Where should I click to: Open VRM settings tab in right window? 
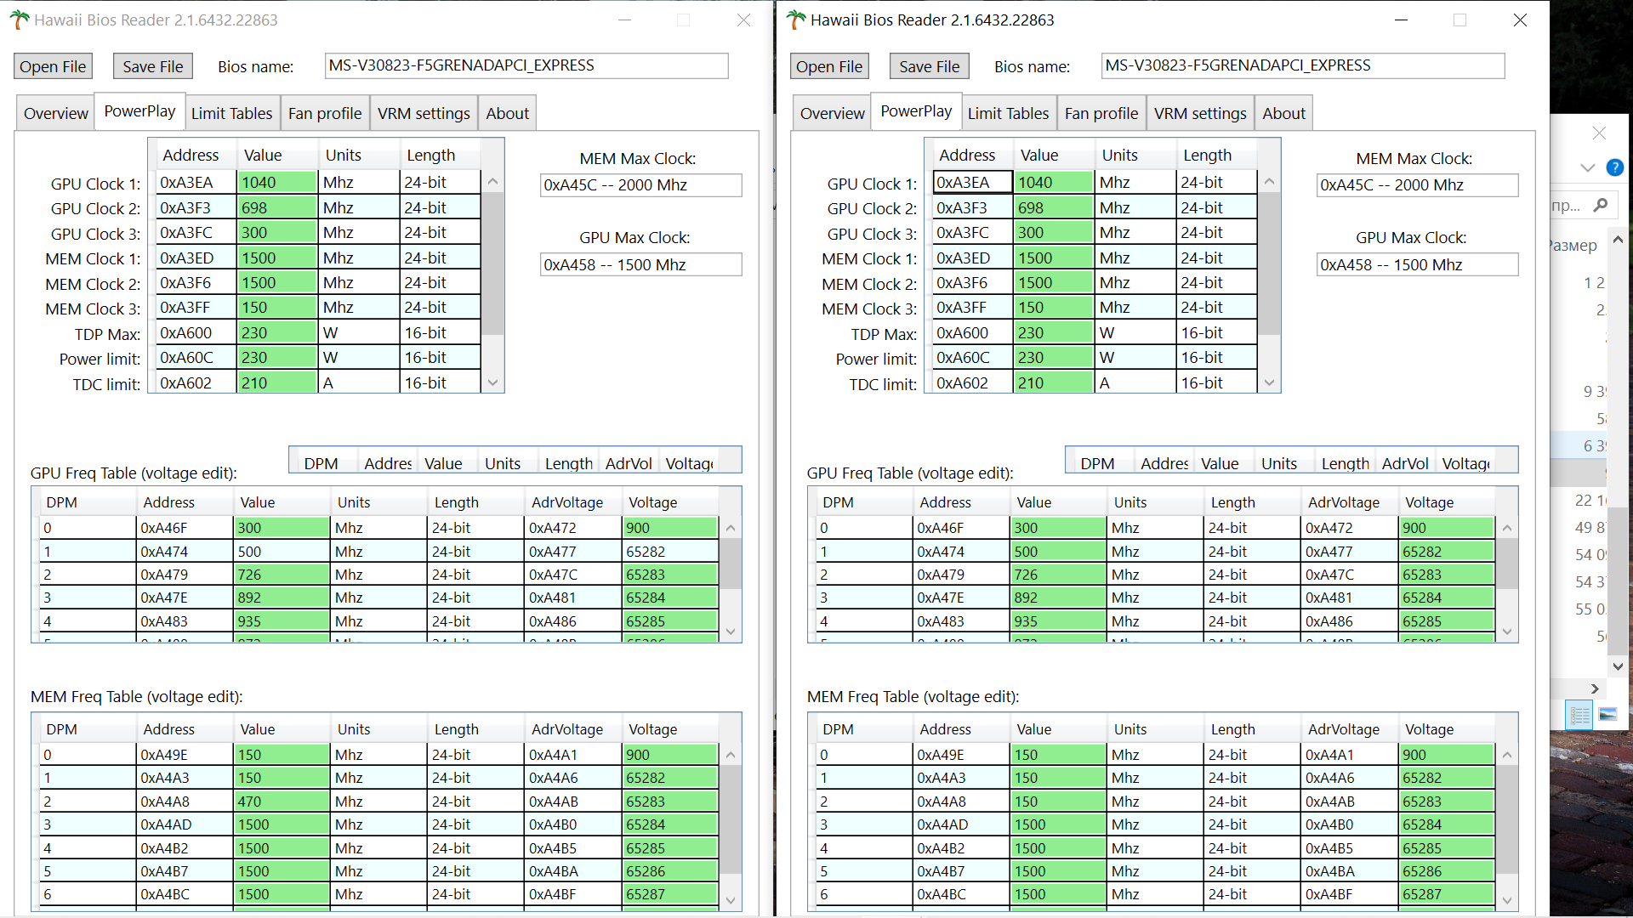1199,113
